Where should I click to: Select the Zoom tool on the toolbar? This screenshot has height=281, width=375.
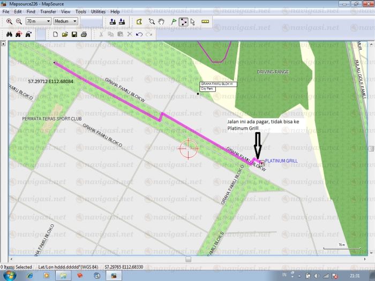152,21
